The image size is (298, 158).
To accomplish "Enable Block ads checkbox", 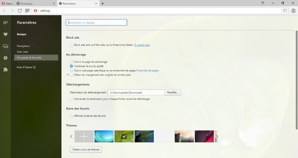I will [x=72, y=45].
